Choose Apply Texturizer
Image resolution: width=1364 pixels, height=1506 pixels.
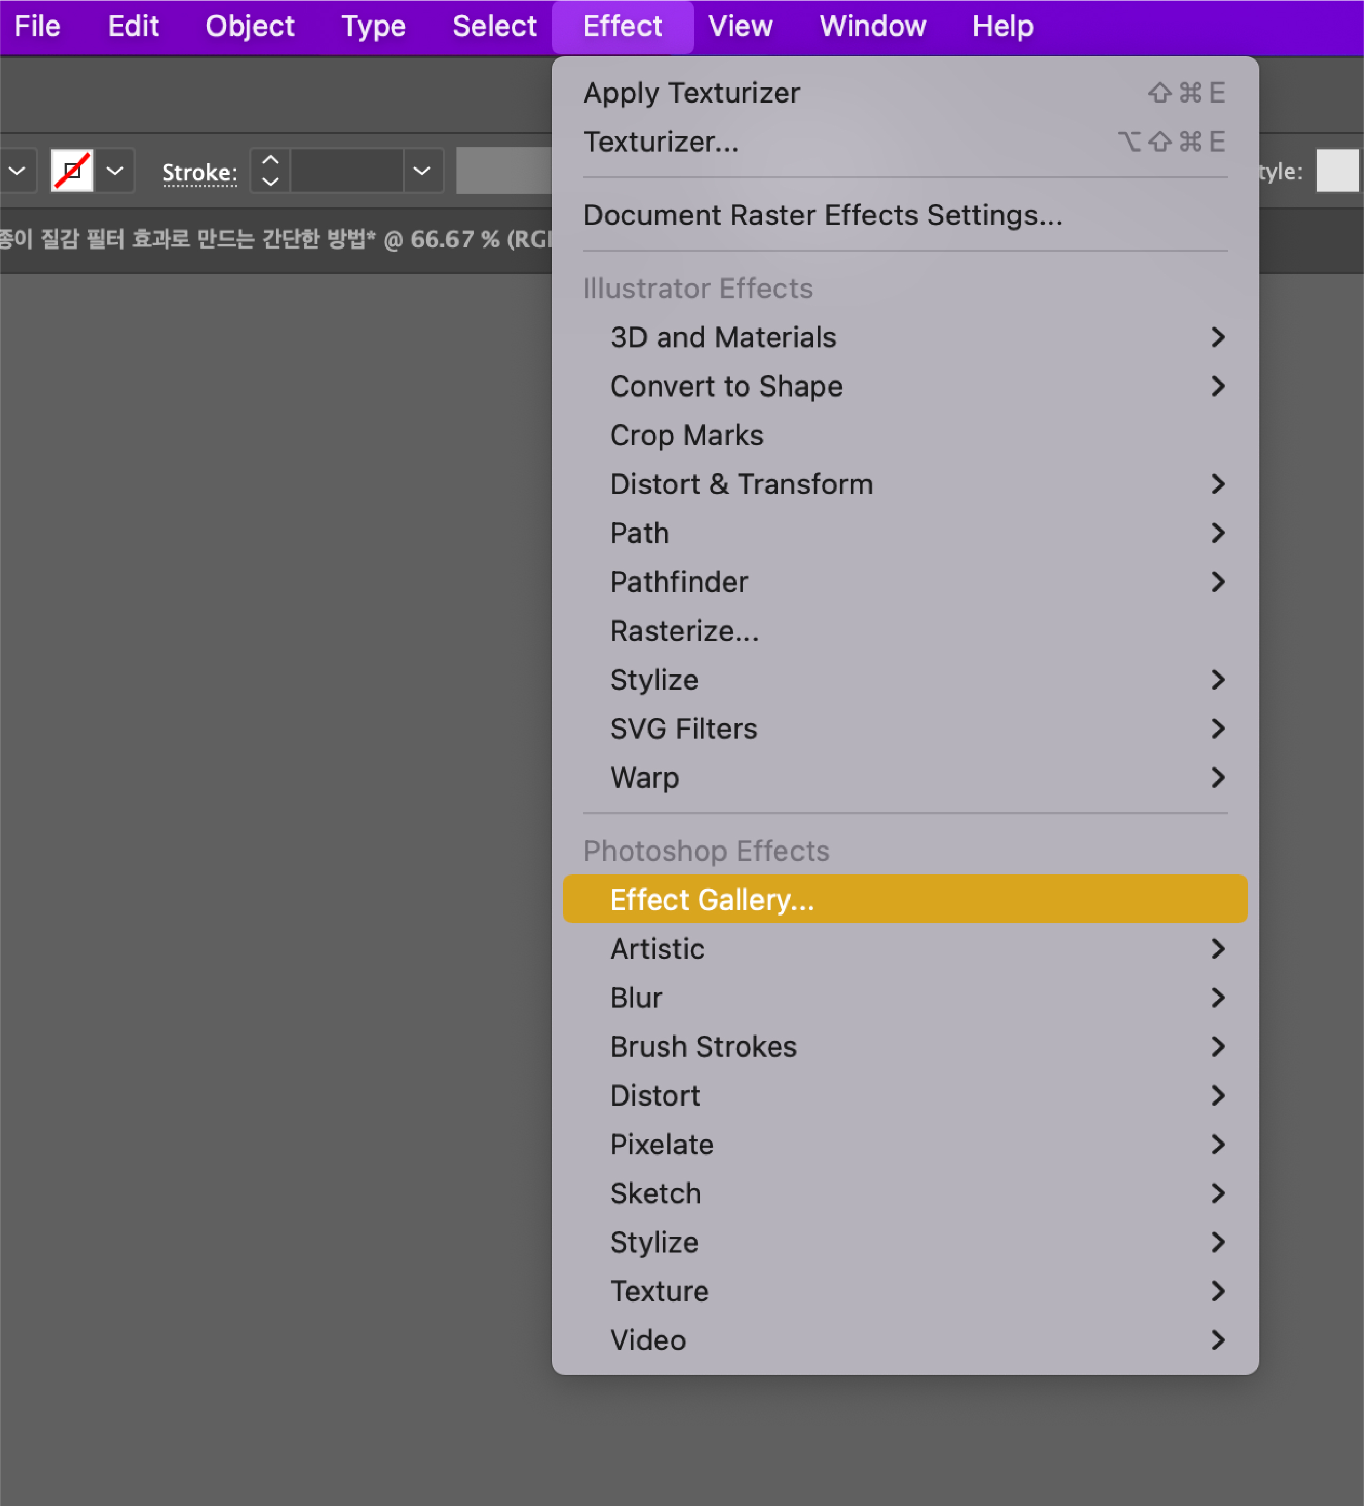905,93
